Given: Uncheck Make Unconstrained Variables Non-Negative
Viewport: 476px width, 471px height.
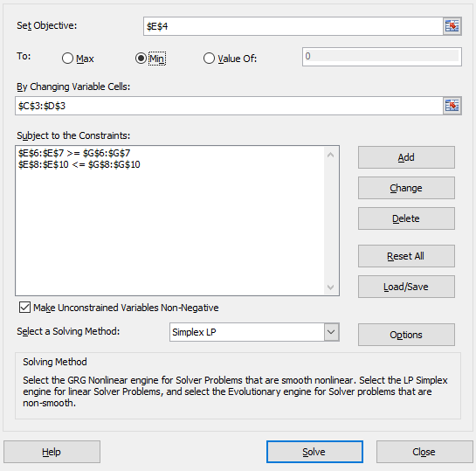Looking at the screenshot, I should coord(24,307).
